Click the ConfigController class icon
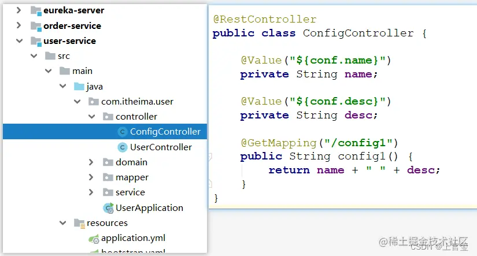 tap(123, 132)
